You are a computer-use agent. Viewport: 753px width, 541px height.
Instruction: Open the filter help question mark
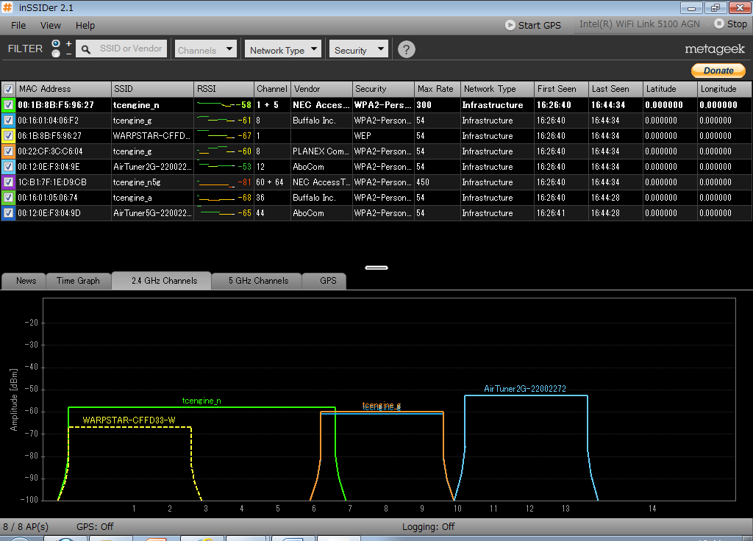click(x=406, y=49)
